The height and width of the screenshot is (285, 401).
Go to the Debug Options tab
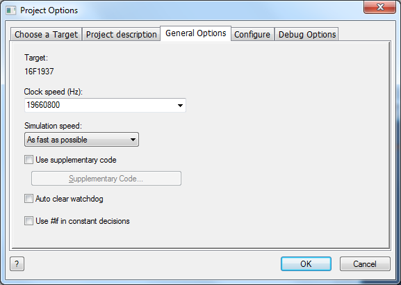(x=307, y=34)
